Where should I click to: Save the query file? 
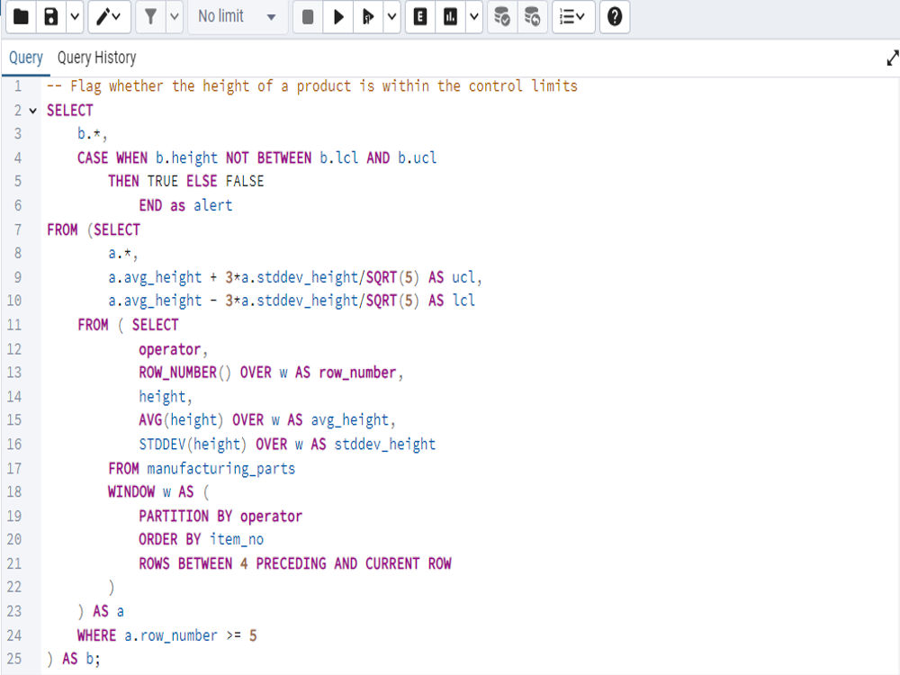click(x=51, y=16)
